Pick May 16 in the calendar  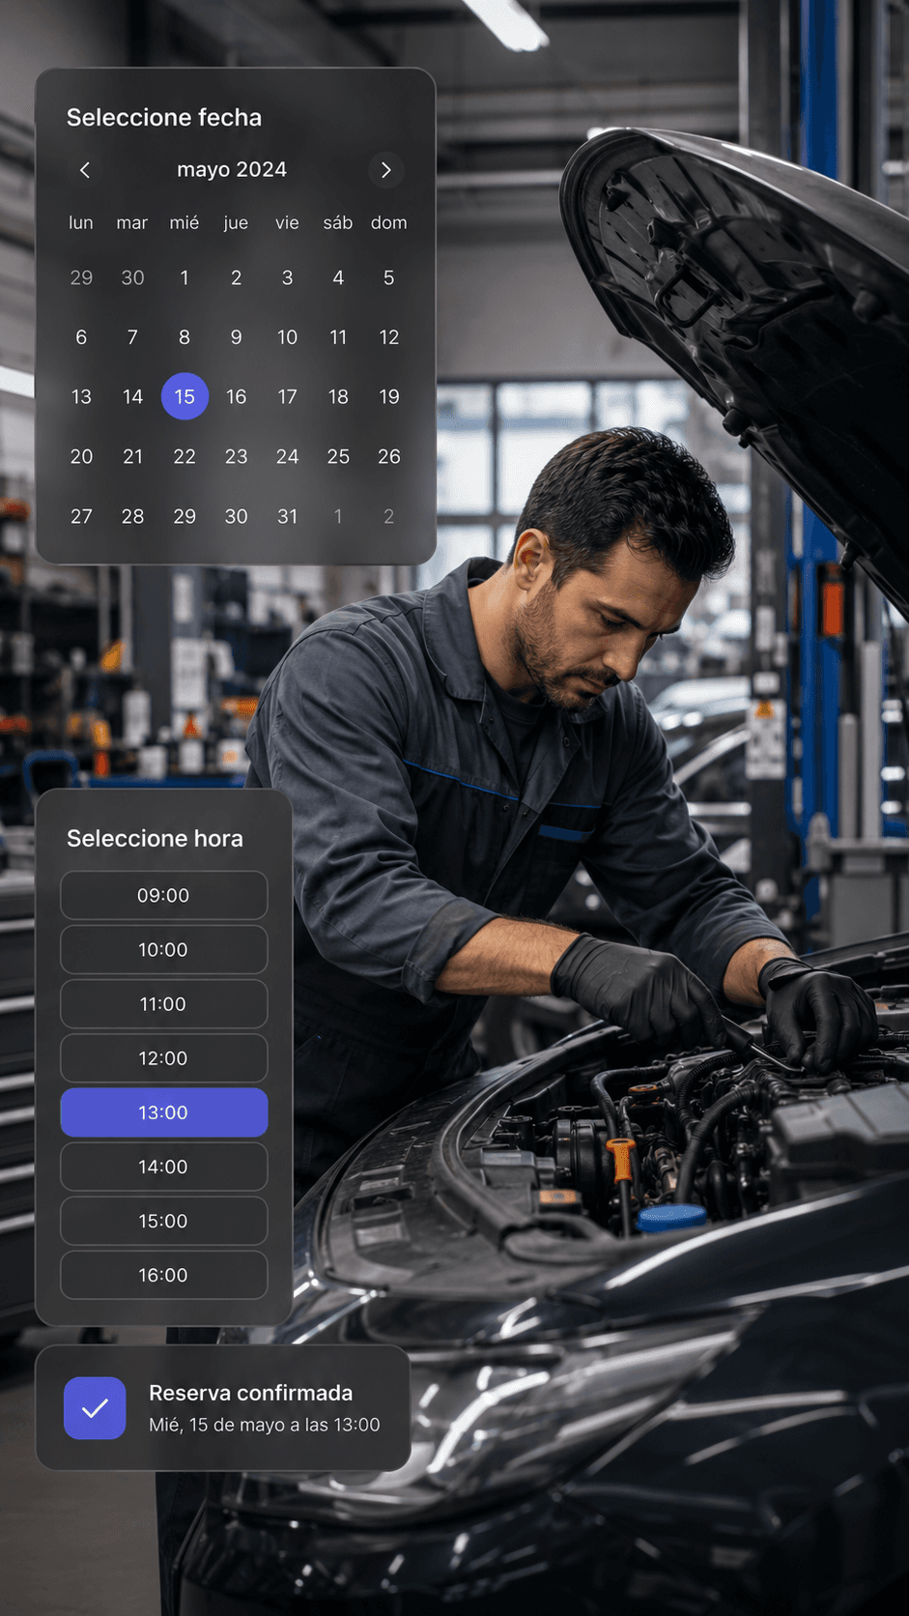[236, 396]
